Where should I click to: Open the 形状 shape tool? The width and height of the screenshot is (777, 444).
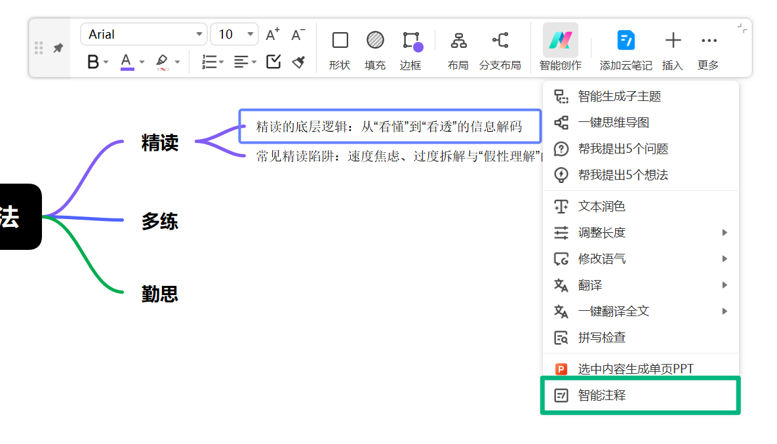tap(340, 50)
